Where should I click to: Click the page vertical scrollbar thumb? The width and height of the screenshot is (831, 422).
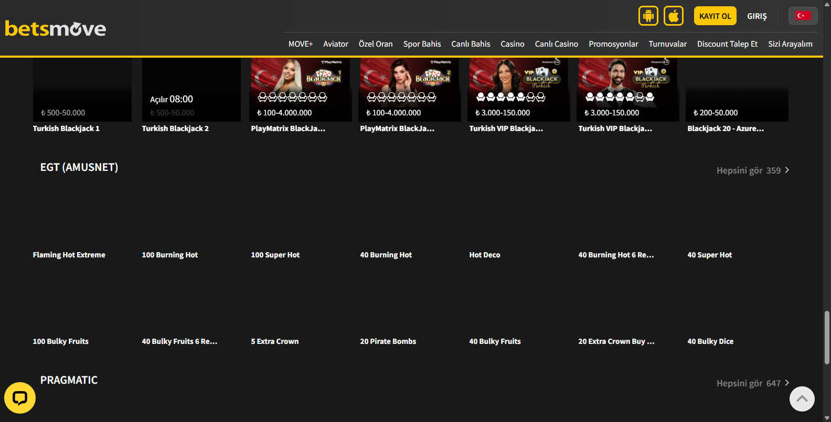coord(827,337)
